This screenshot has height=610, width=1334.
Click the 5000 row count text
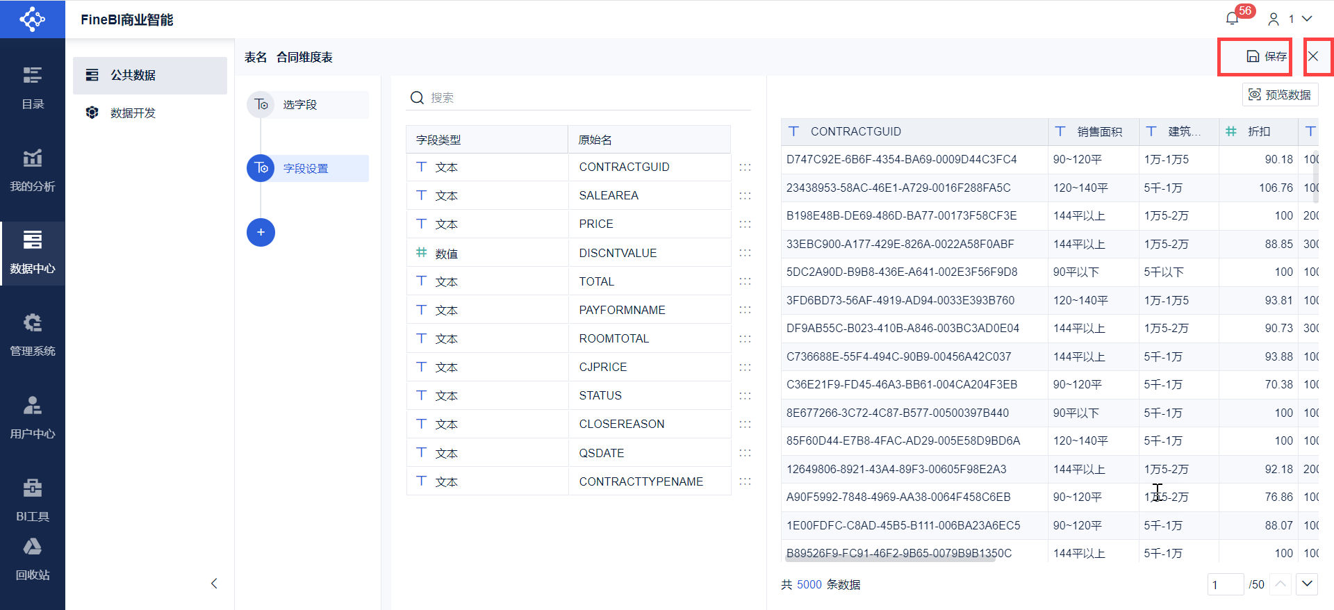809,584
